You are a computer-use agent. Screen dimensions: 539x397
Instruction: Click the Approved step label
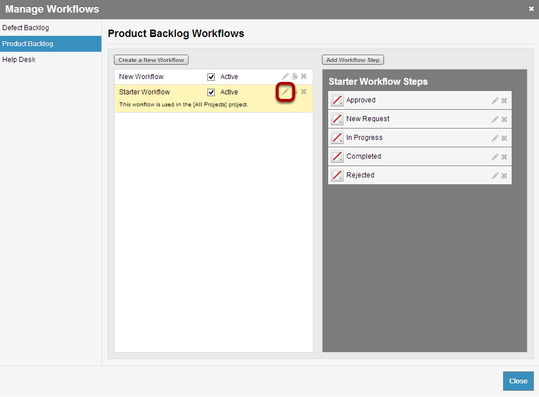click(x=361, y=100)
